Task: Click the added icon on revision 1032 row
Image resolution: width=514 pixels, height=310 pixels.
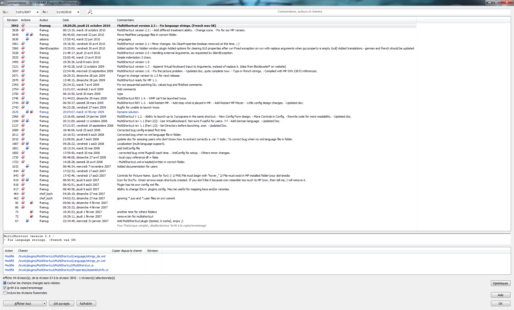Action: click(27, 166)
